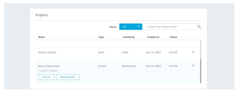This screenshot has height=93, width=239.
Task: Select the Moon Camp Team project name
Action: coord(49,66)
